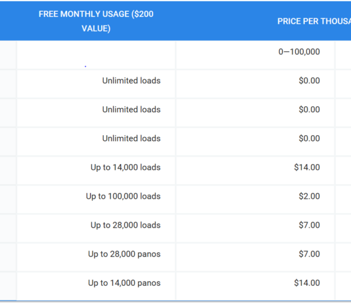This screenshot has width=351, height=303.
Task: Click the $14.00 price beside 14,000 loads
Action: point(255,171)
